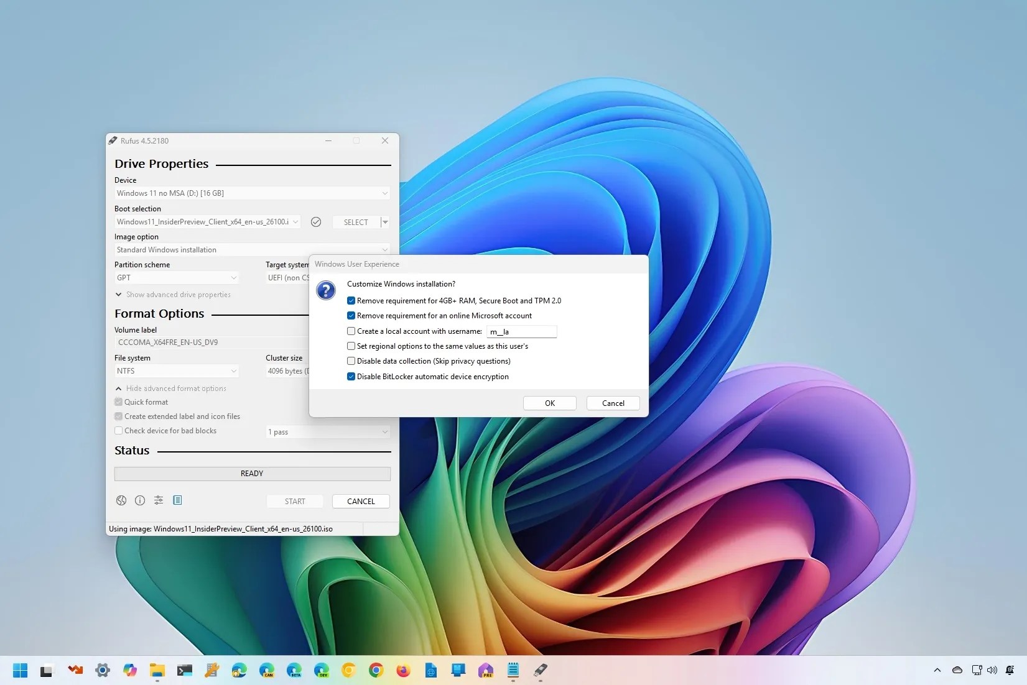View Rufus version information via the info icon
Screen dimensions: 1027x685
click(x=139, y=500)
